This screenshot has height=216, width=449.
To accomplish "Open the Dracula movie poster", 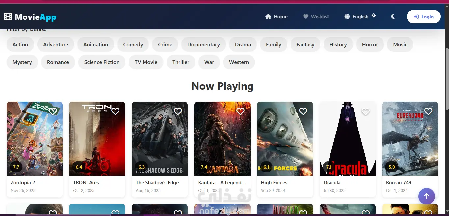I will coord(348,138).
